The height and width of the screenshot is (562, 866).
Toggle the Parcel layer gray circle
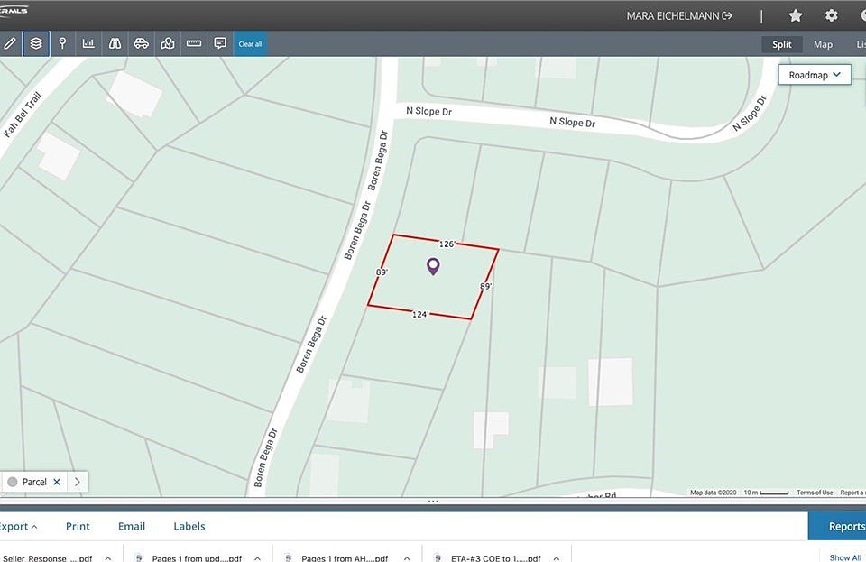pyautogui.click(x=12, y=482)
